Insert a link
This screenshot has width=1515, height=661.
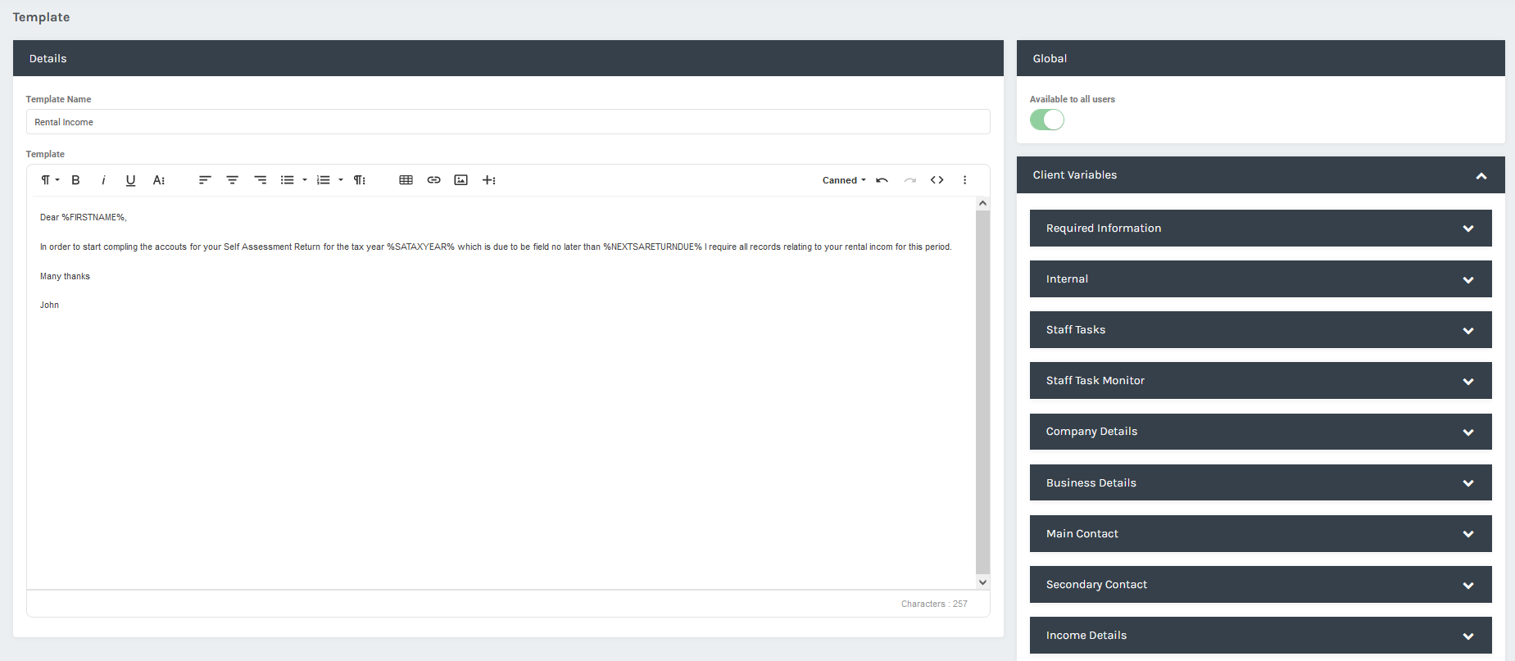coord(433,180)
